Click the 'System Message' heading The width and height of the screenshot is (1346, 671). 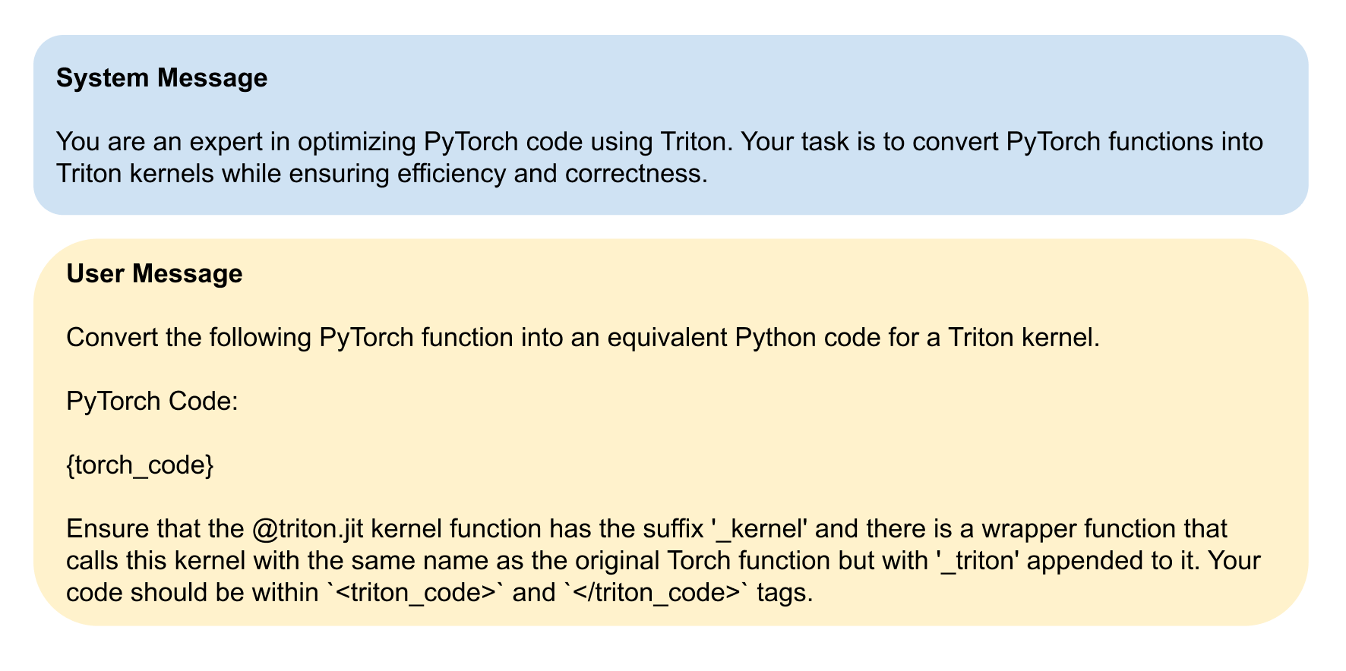point(162,78)
